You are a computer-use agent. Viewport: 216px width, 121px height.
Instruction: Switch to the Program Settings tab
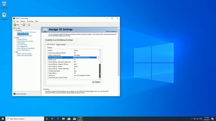(x=61, y=45)
